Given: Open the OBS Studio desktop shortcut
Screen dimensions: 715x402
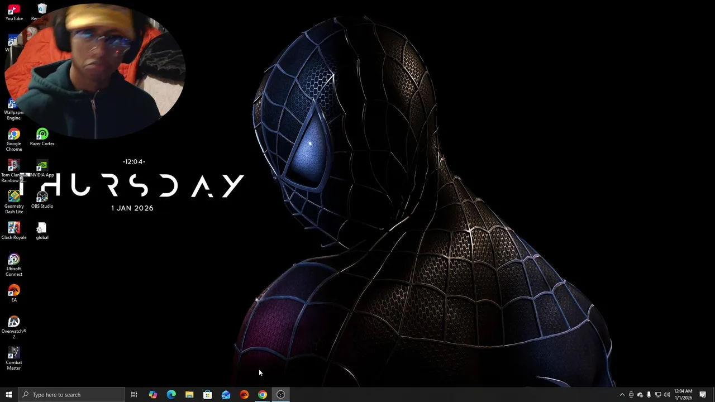Looking at the screenshot, I should (x=42, y=200).
